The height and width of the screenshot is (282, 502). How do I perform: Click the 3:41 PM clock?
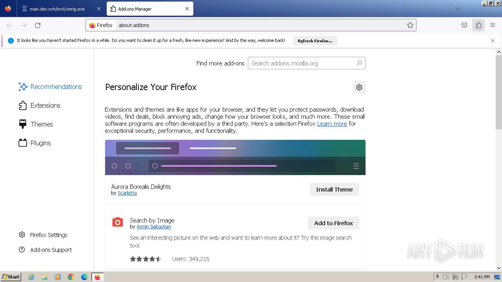coord(482,277)
